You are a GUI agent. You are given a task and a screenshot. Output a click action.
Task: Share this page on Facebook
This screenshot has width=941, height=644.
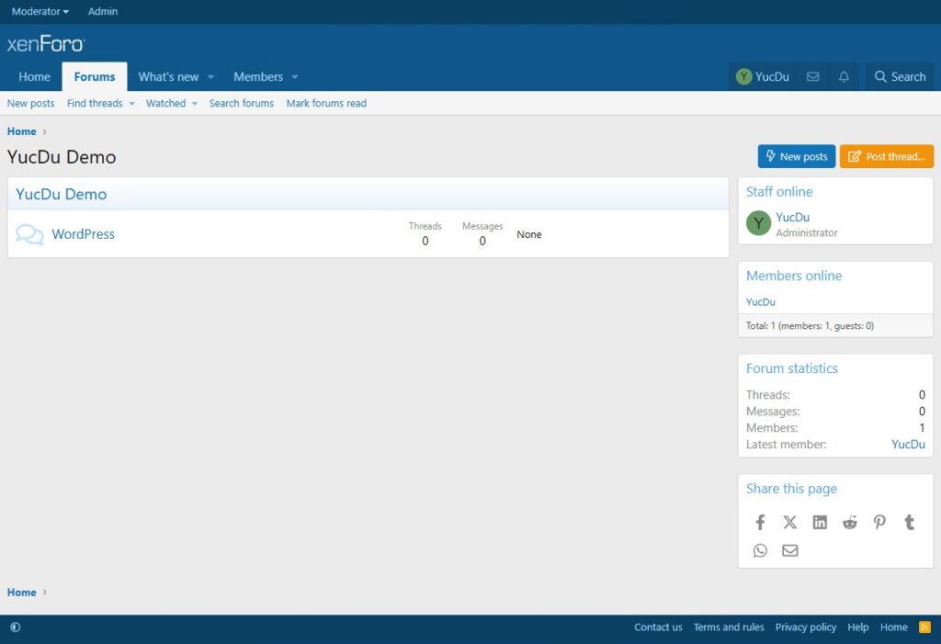click(760, 522)
